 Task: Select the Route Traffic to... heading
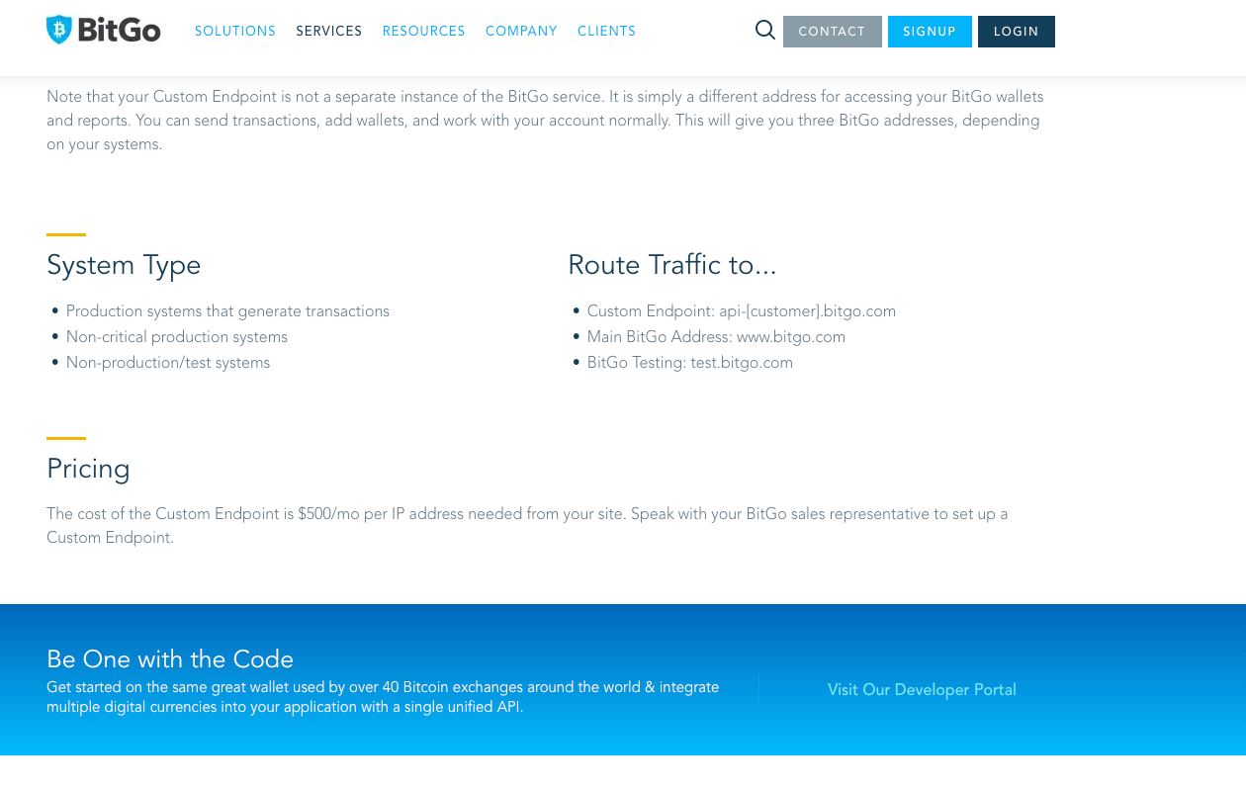pos(672,265)
